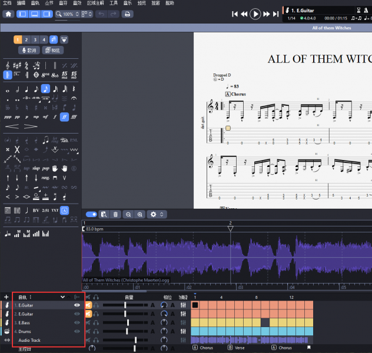Toggle the audio track enable switch
The width and height of the screenshot is (372, 353).
[91, 215]
